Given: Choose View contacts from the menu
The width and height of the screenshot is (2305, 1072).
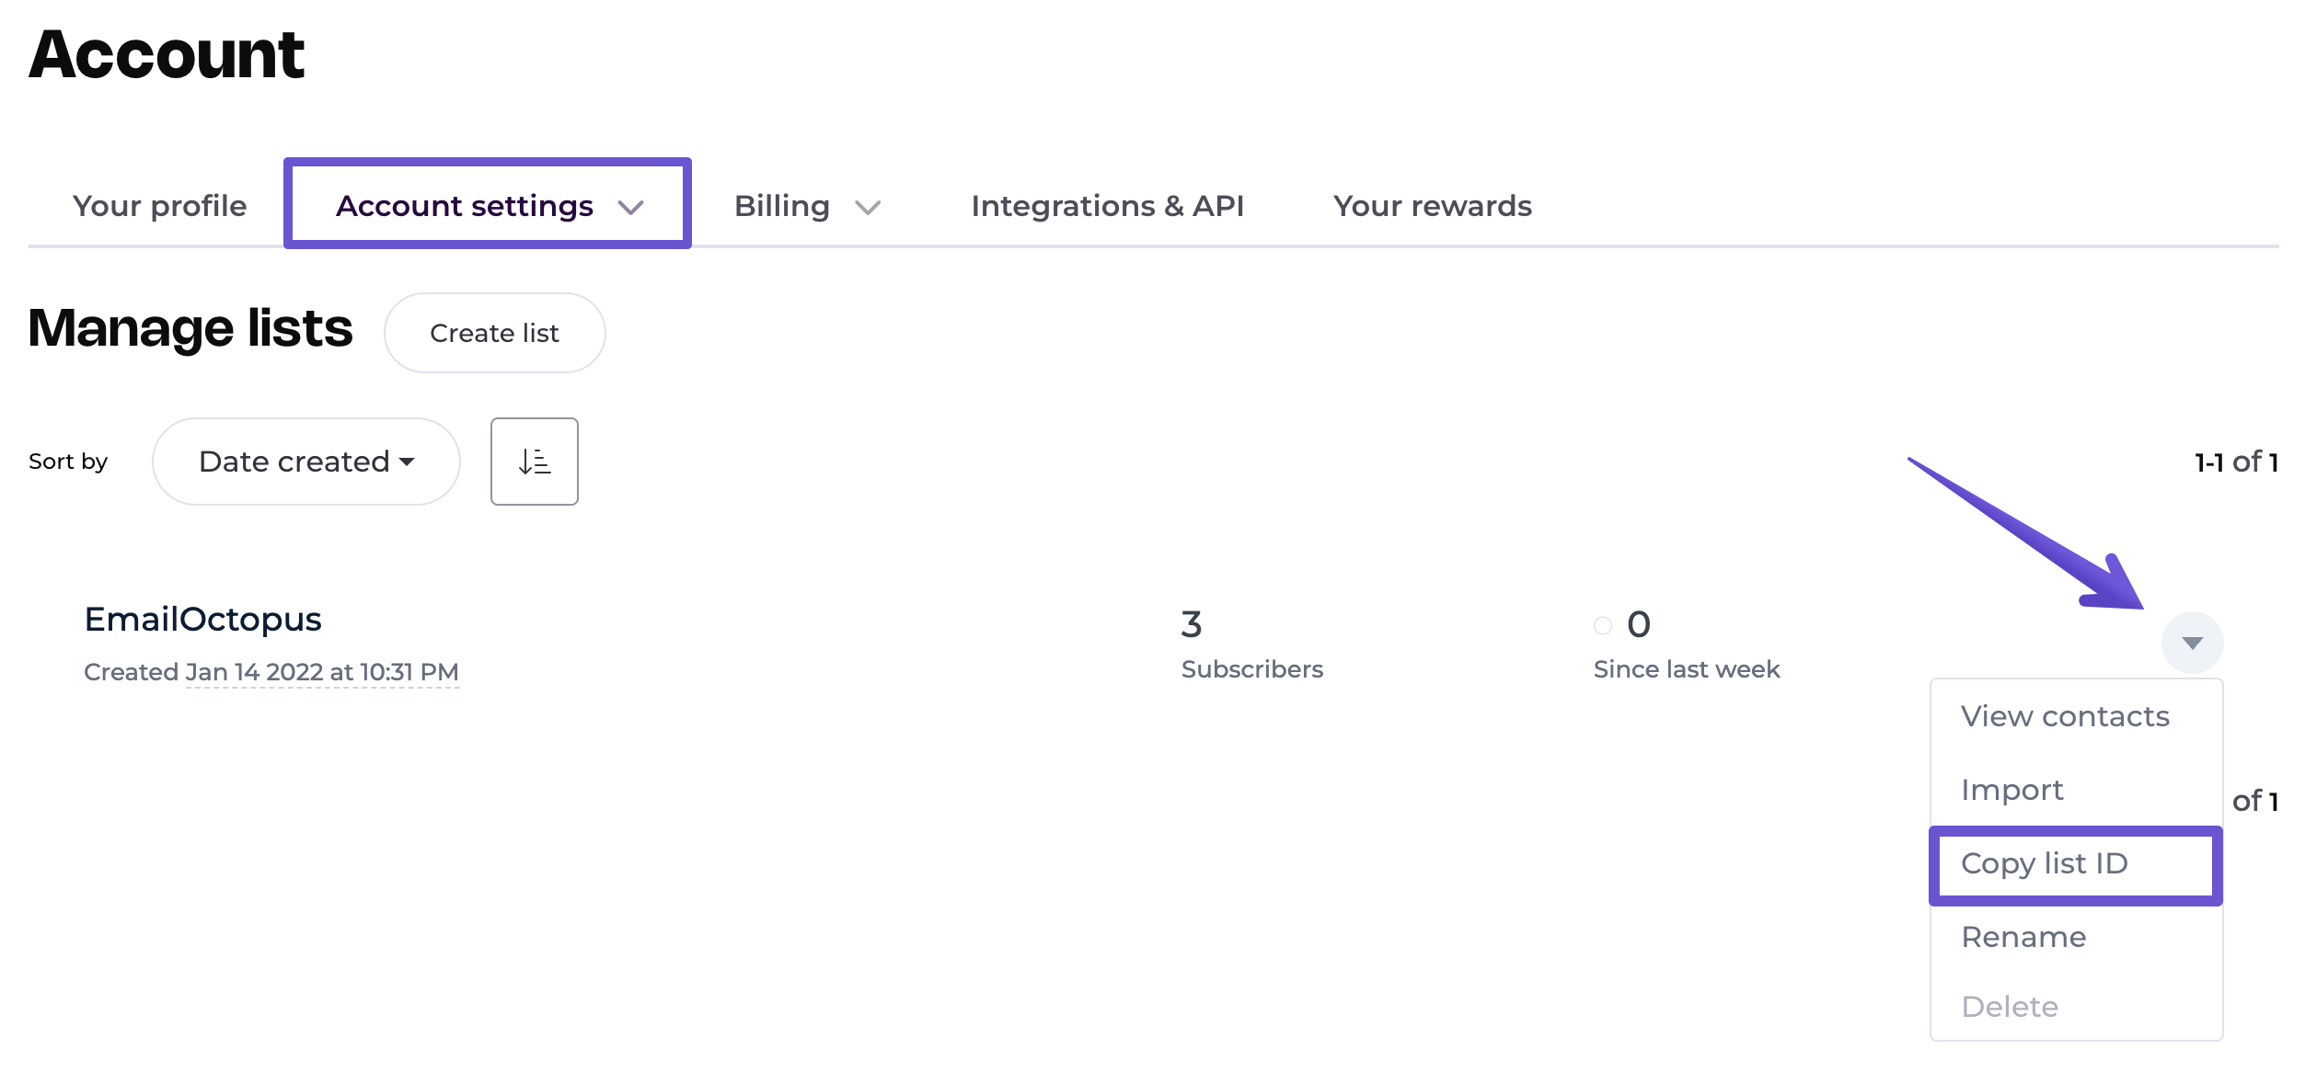Looking at the screenshot, I should pyautogui.click(x=2064, y=716).
